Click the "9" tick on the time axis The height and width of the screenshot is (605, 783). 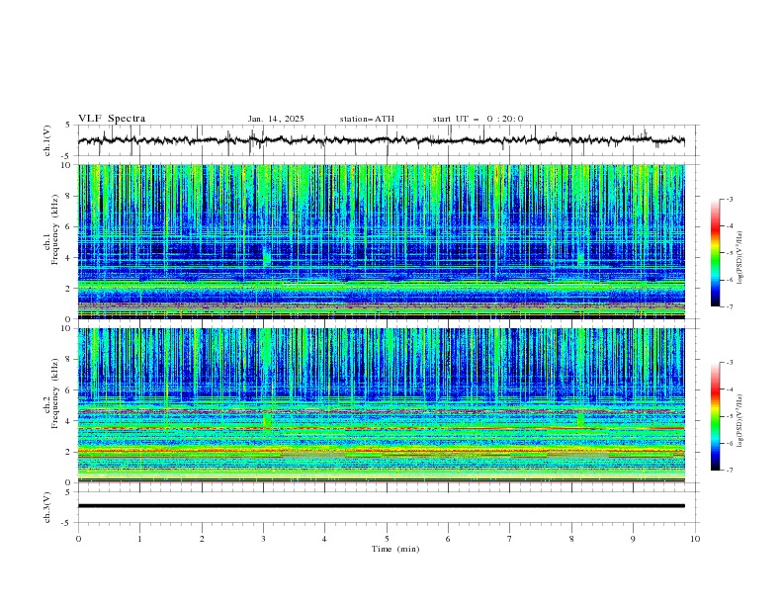click(x=633, y=539)
